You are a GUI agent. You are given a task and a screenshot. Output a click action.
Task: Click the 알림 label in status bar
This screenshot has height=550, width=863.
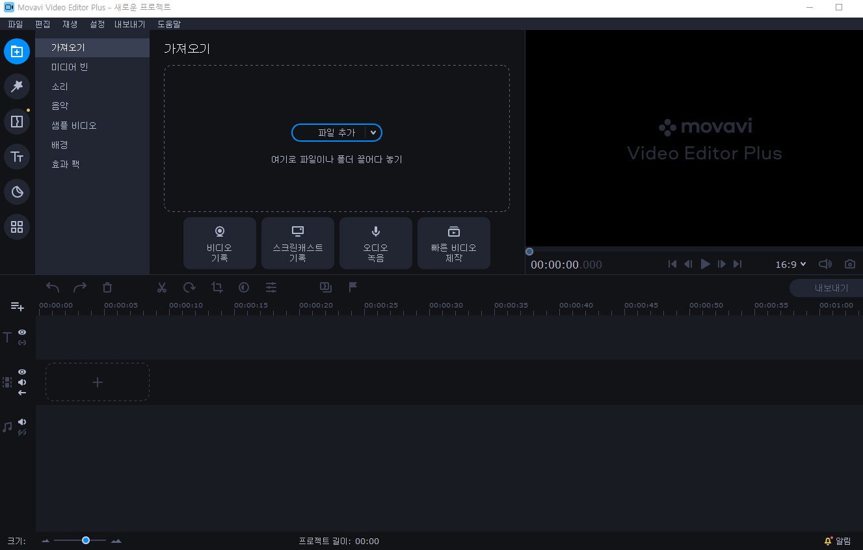point(843,541)
